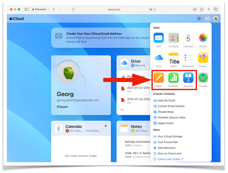Open the Invites app icon
Screen dimensions: 228x173
[x=203, y=58]
